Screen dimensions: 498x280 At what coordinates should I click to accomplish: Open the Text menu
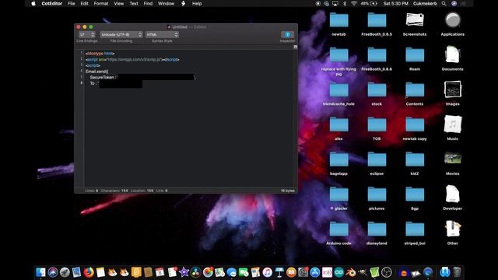[x=134, y=3]
